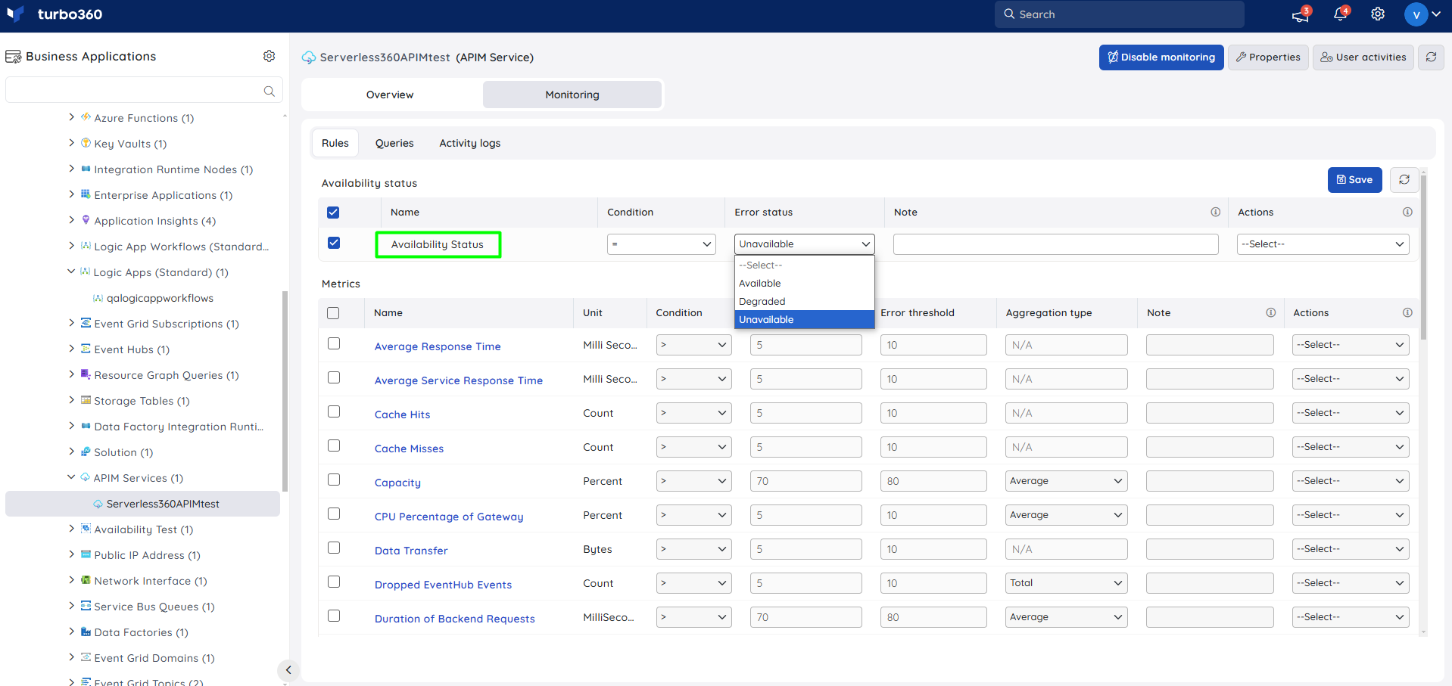Toggle the Availability status header checkbox
1452x686 pixels.
[x=333, y=213]
